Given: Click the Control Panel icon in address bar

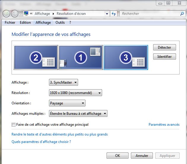Looking at the screenshot, I should (x=26, y=13).
